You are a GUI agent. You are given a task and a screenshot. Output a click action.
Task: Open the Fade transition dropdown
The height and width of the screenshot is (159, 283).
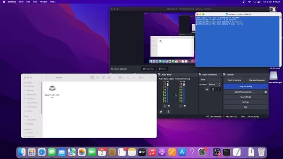click(x=210, y=79)
